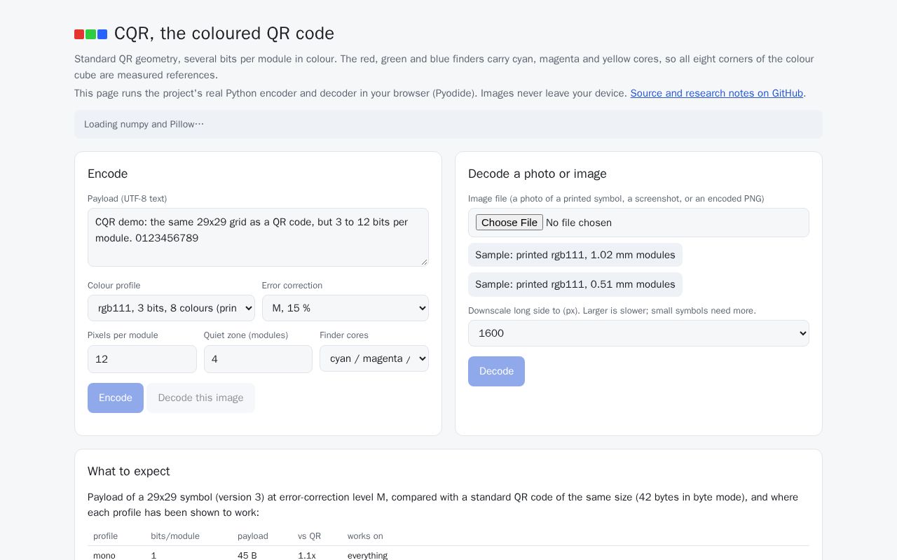Click the red square in the CQR logo
Viewport: 897px width, 560px height.
(79, 34)
